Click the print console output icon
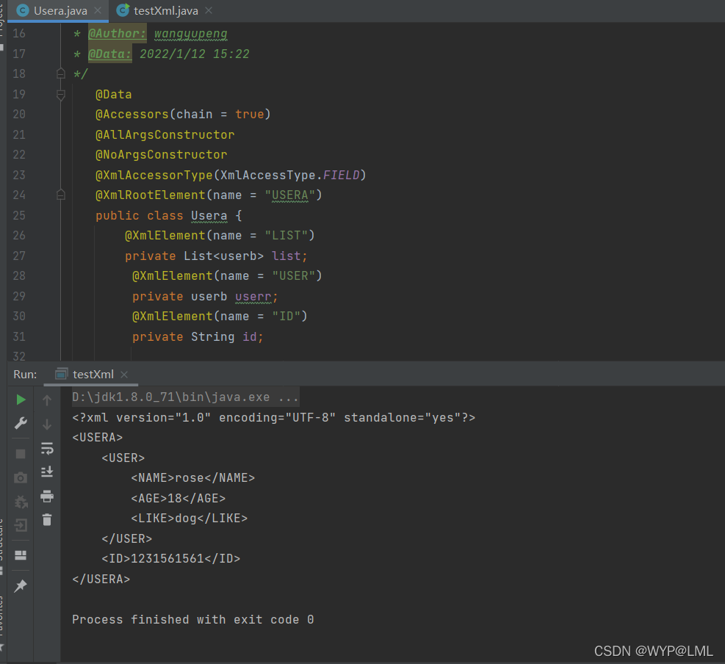This screenshot has width=725, height=664. [x=47, y=496]
